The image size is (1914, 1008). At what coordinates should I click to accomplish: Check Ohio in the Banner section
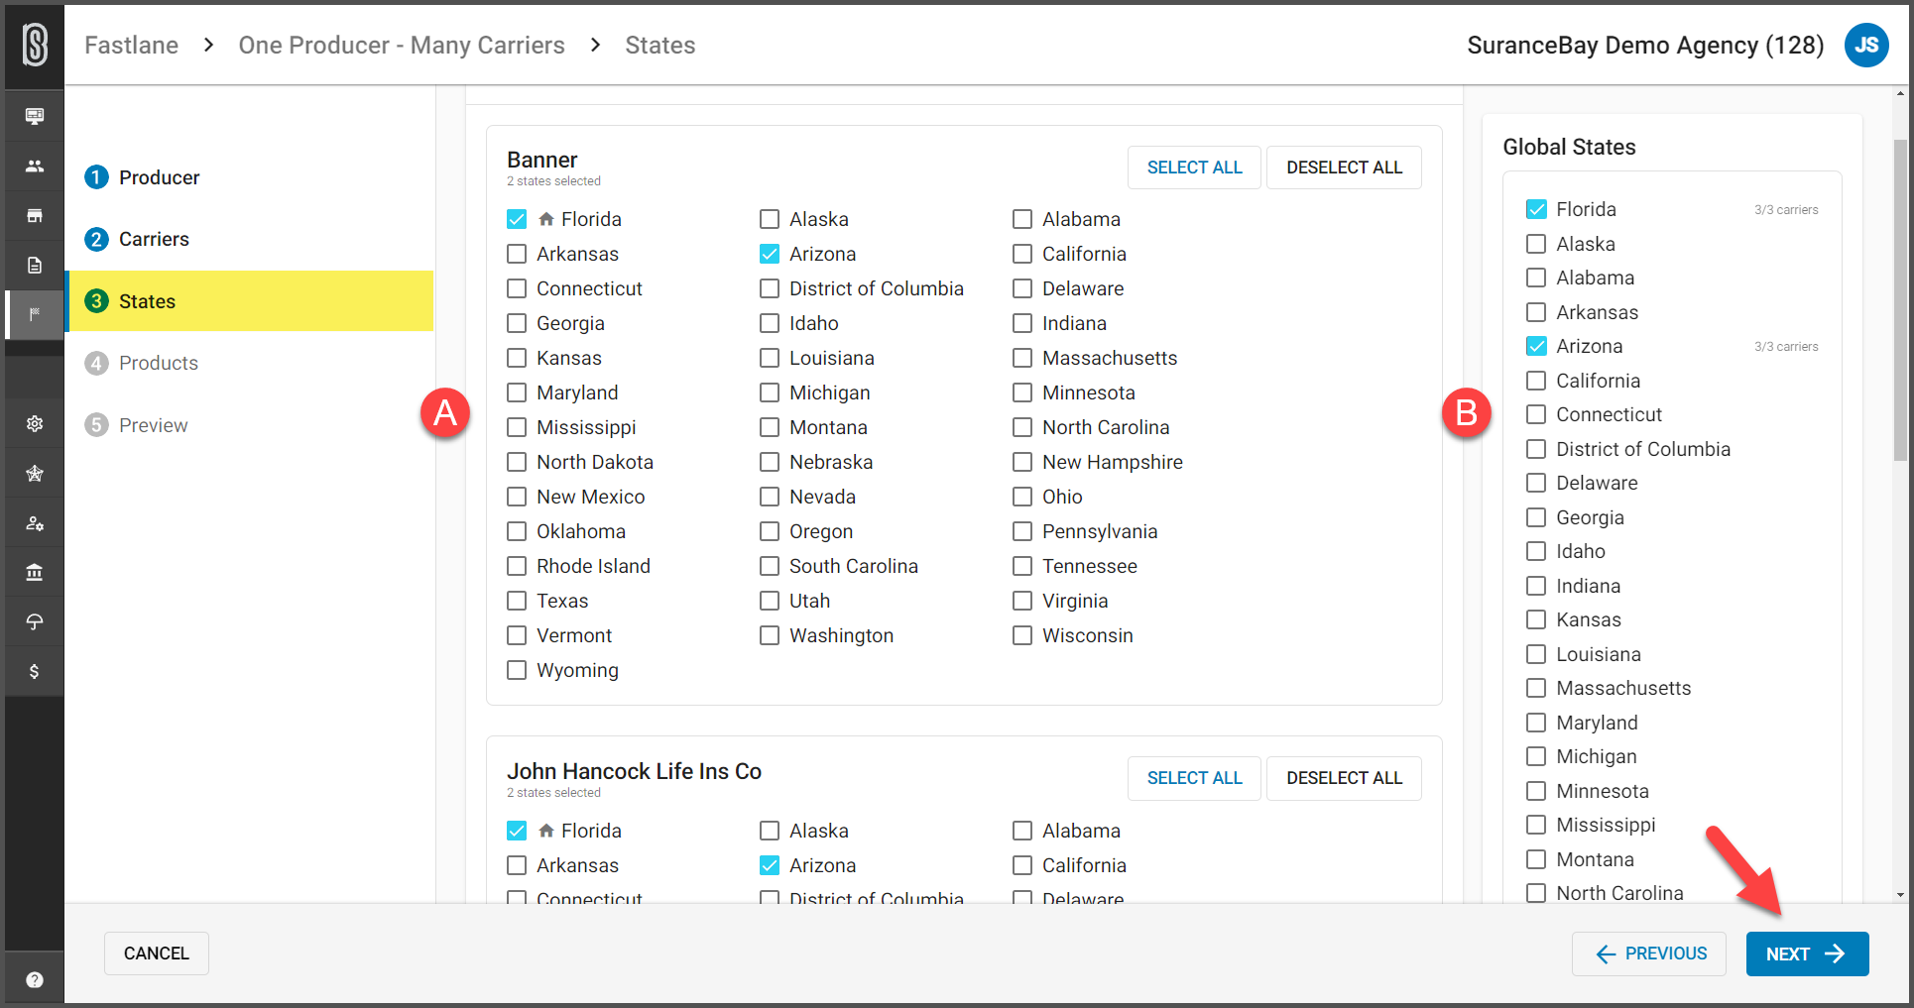(1022, 497)
